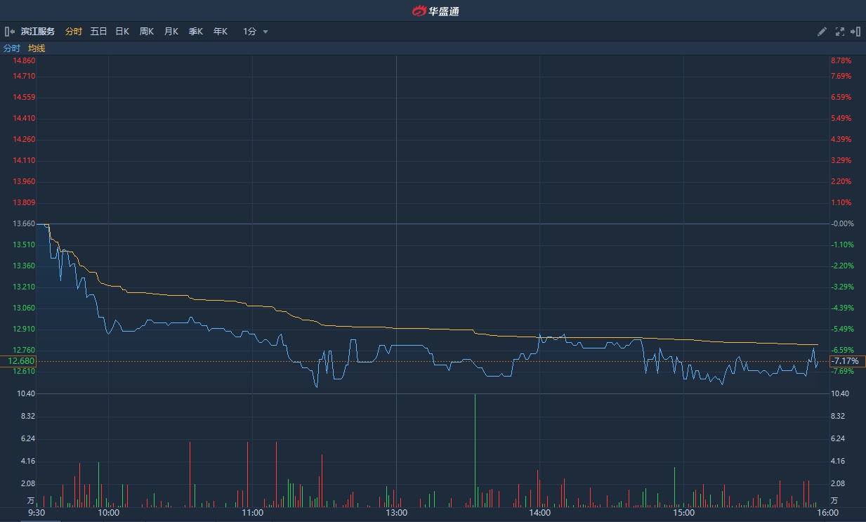Click the -5.49% percent axis label

coord(842,329)
